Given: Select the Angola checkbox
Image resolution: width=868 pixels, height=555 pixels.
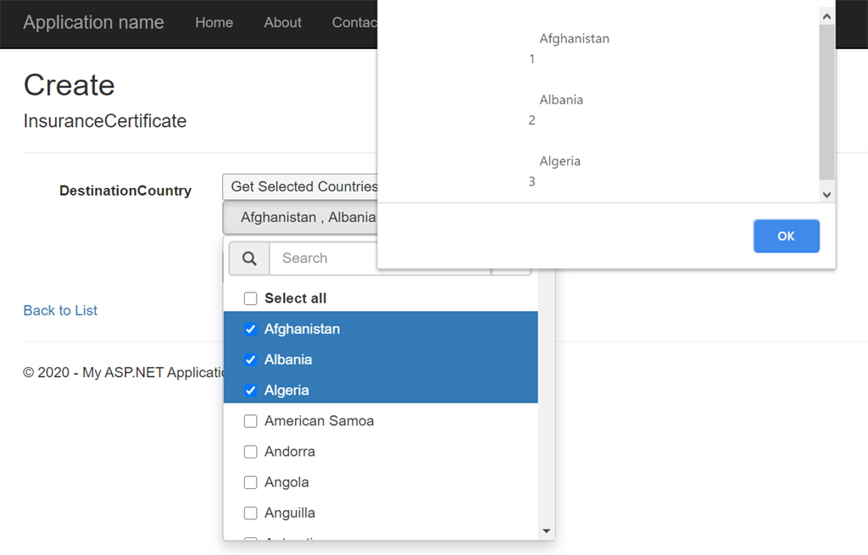Looking at the screenshot, I should click(x=250, y=481).
